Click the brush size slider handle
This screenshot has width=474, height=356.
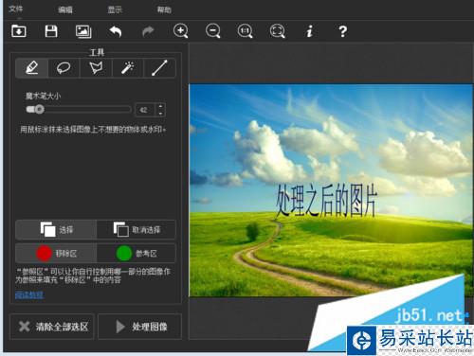pos(39,109)
